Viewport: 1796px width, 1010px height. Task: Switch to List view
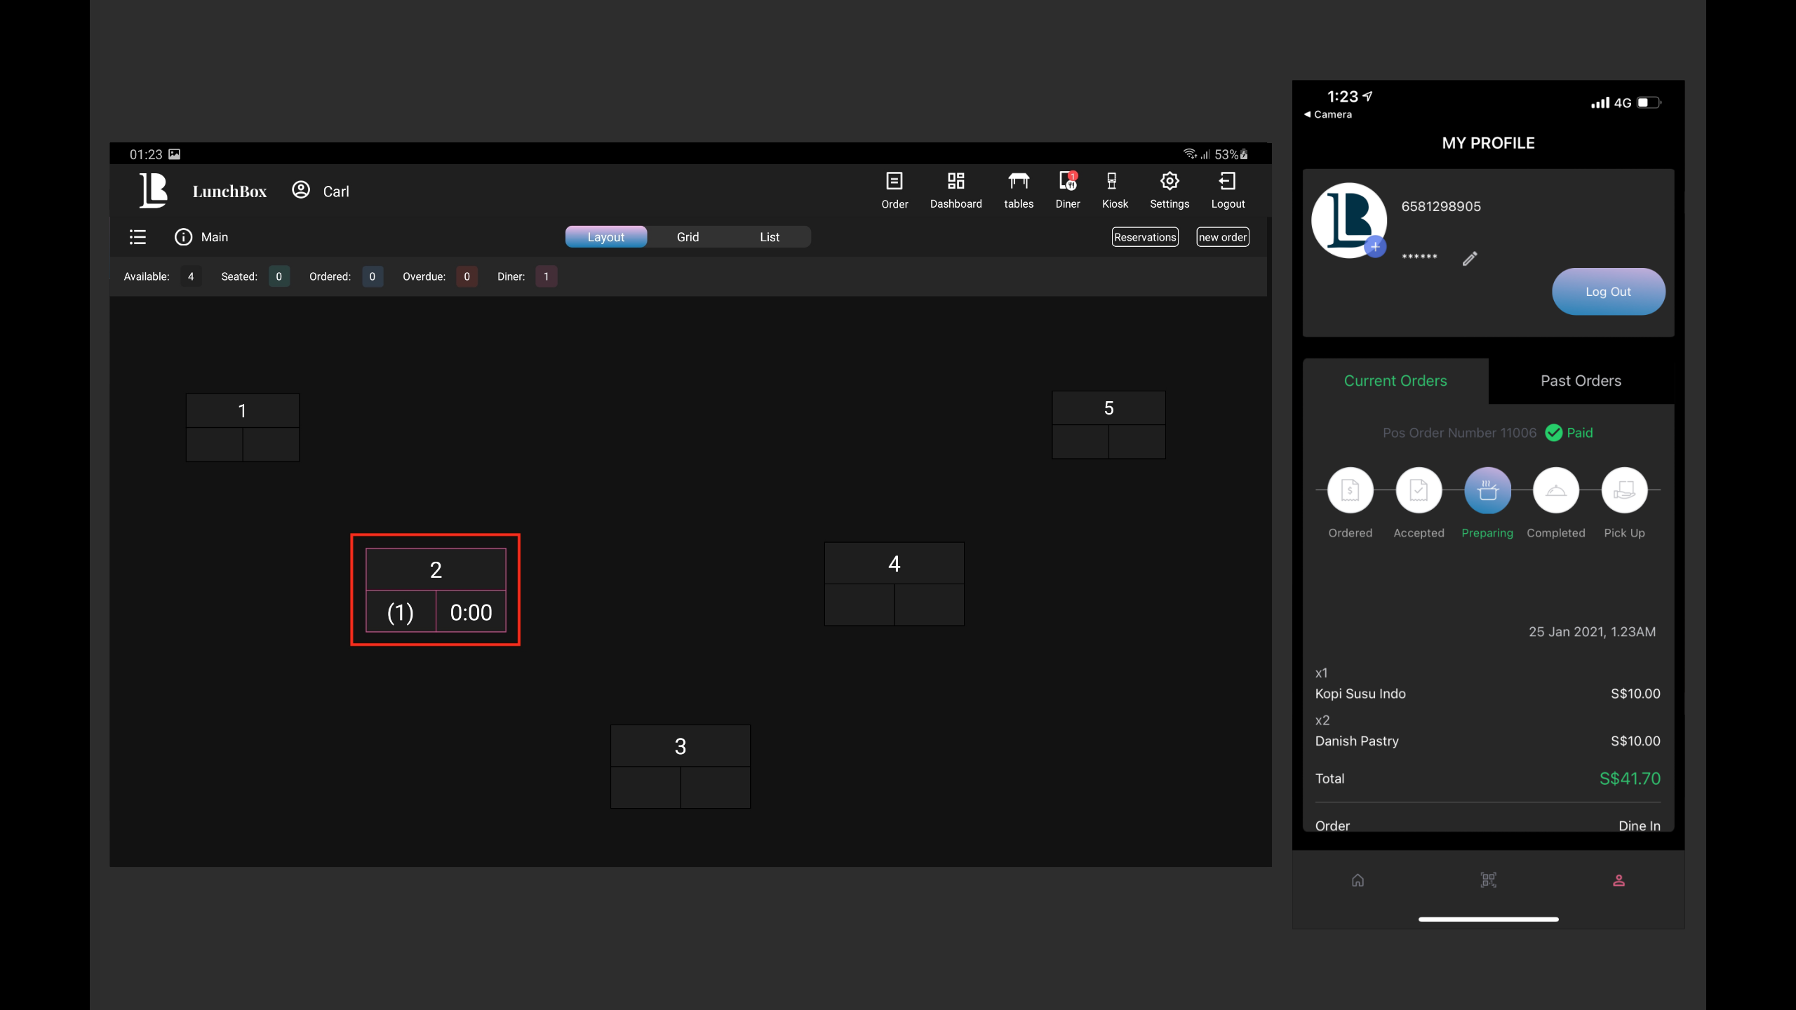[x=770, y=237]
